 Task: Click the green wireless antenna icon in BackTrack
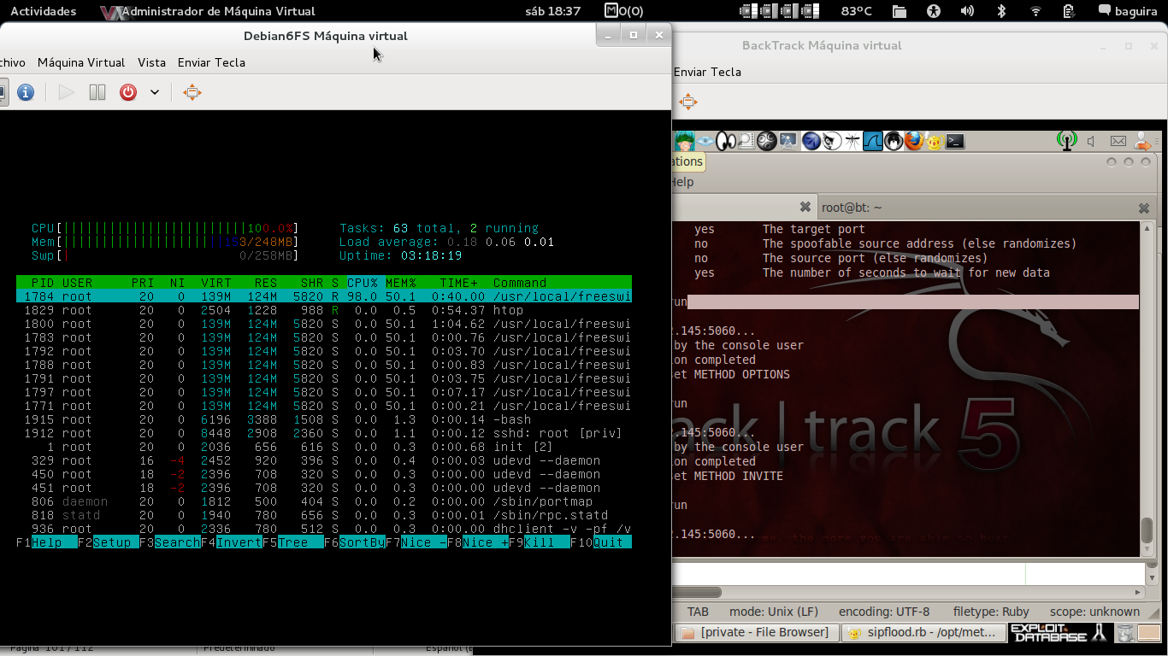(1066, 141)
